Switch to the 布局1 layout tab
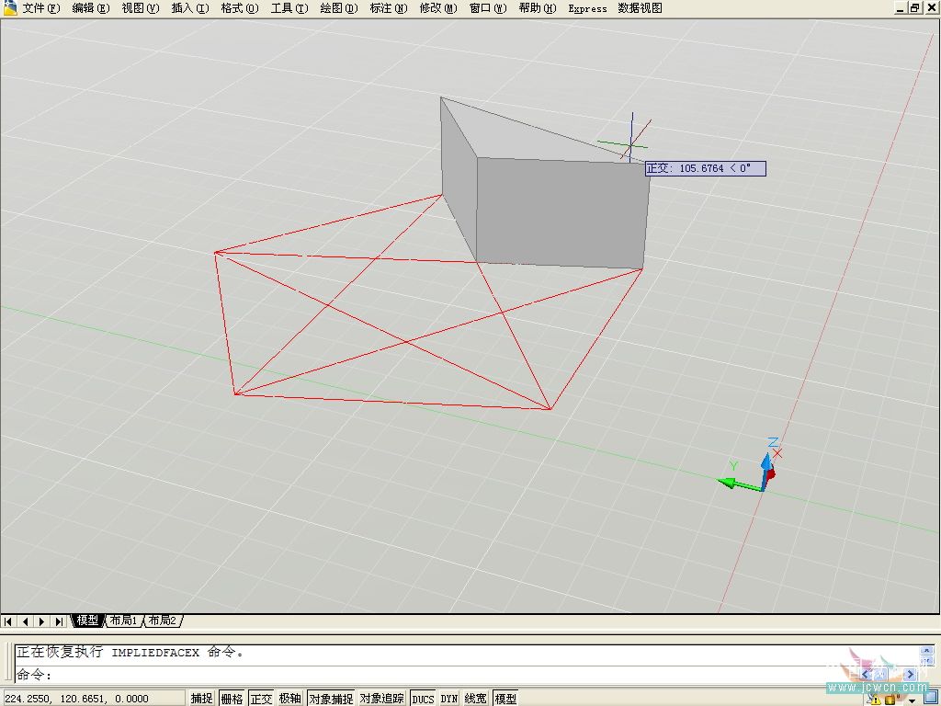Screen dimensions: 941x706 (x=123, y=621)
